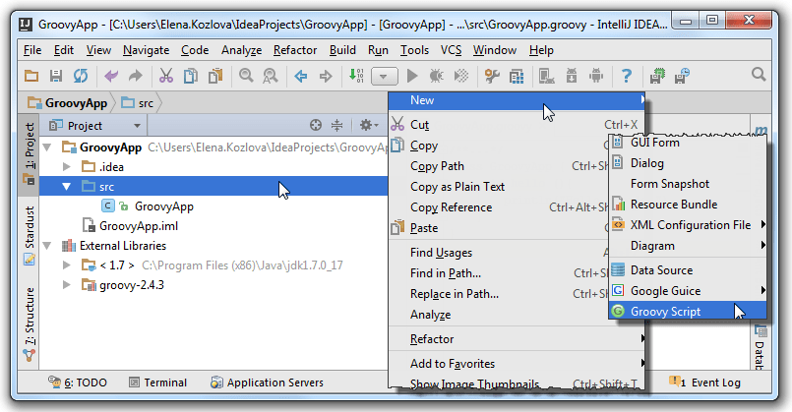Open the 6: TODO tool window
Screen dimensions: 792x412
pos(78,383)
